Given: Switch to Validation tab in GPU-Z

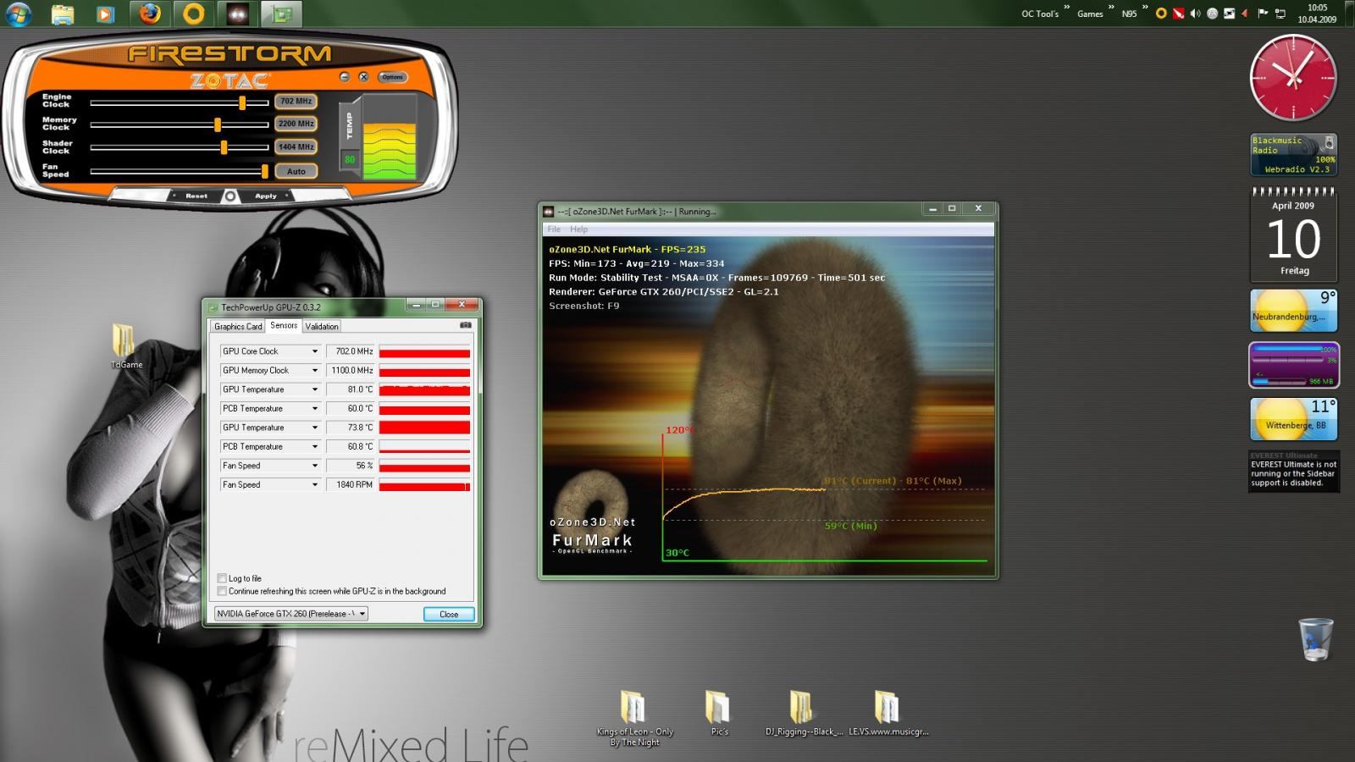Looking at the screenshot, I should point(322,326).
